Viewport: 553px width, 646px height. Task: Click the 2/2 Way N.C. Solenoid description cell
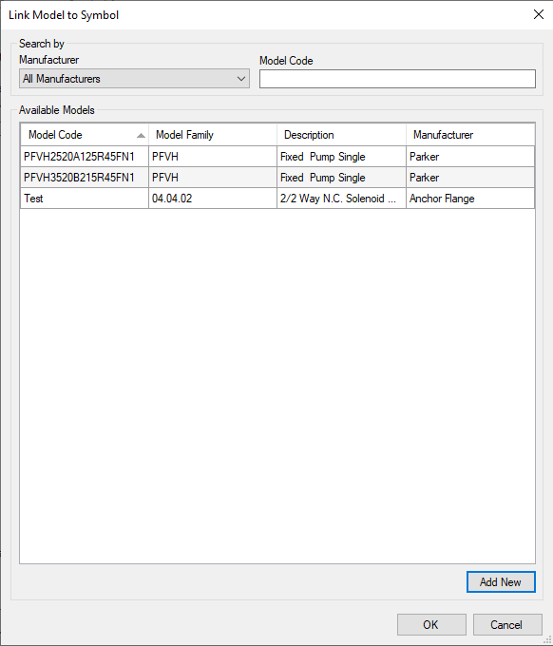pyautogui.click(x=341, y=199)
